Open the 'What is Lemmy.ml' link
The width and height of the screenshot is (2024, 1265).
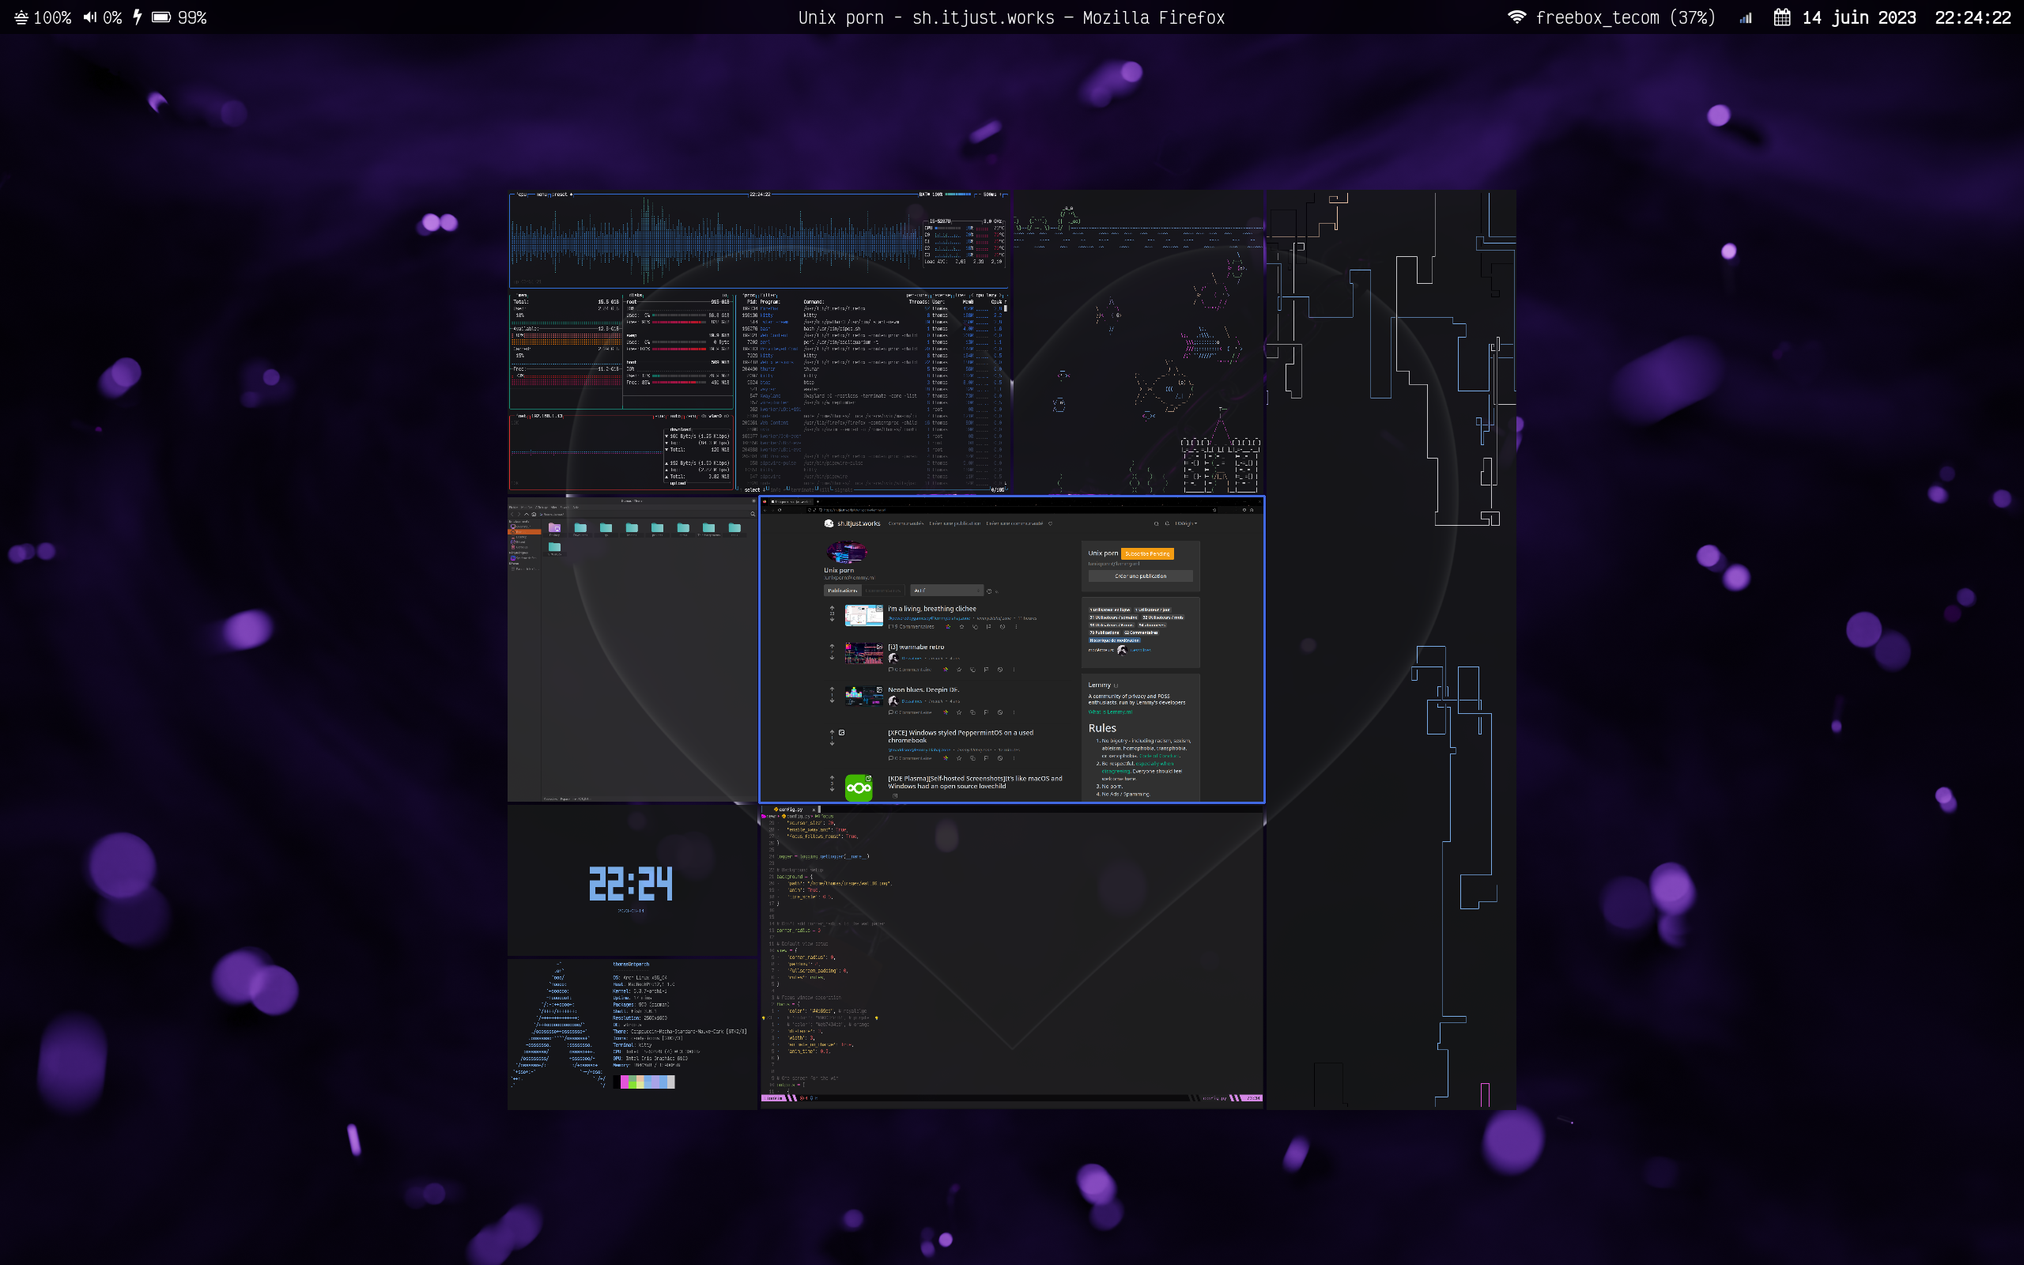click(x=1110, y=712)
